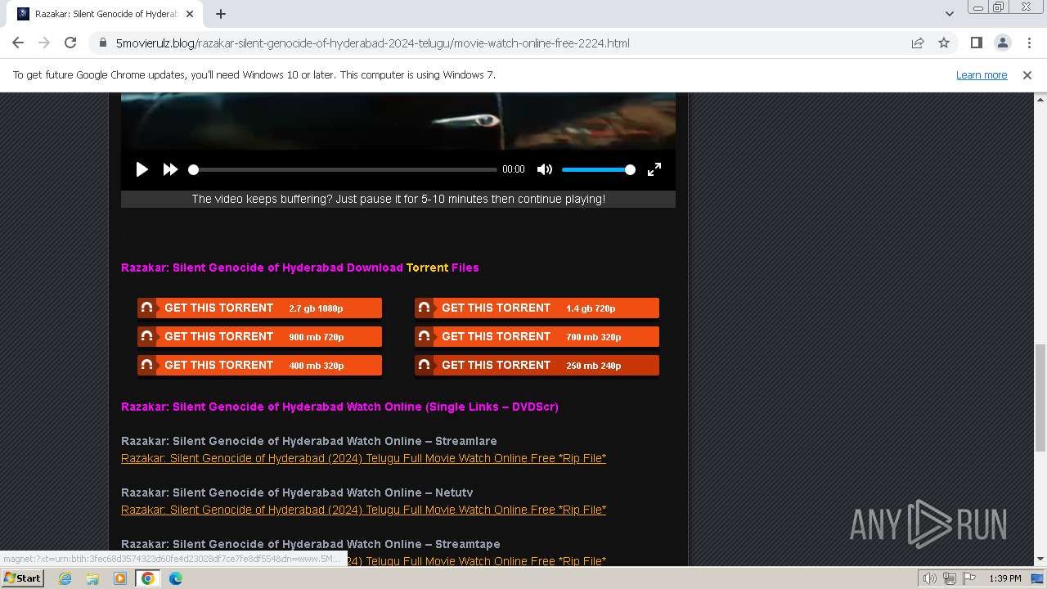Dismiss the Chrome update notification bar
The height and width of the screenshot is (589, 1047).
[1027, 75]
